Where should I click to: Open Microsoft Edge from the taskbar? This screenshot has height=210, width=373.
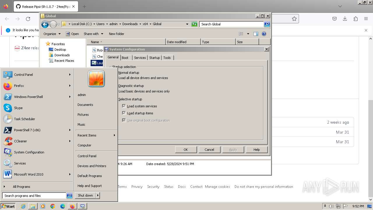(63, 206)
